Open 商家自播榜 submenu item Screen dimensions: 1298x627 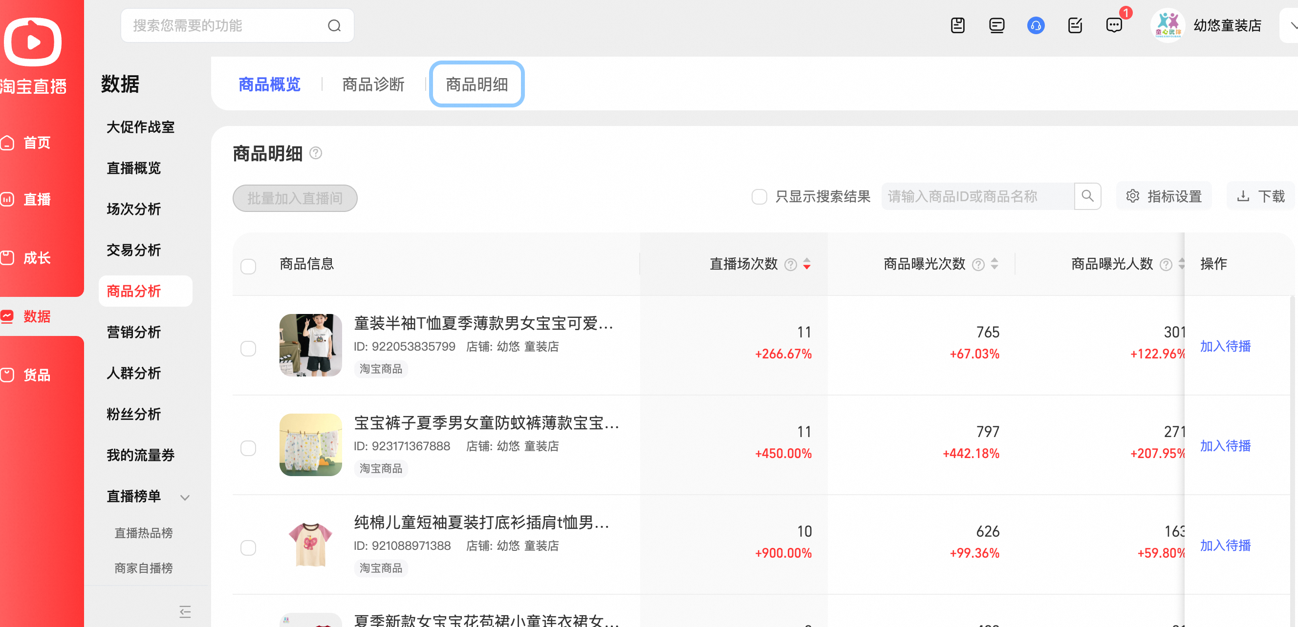(144, 568)
